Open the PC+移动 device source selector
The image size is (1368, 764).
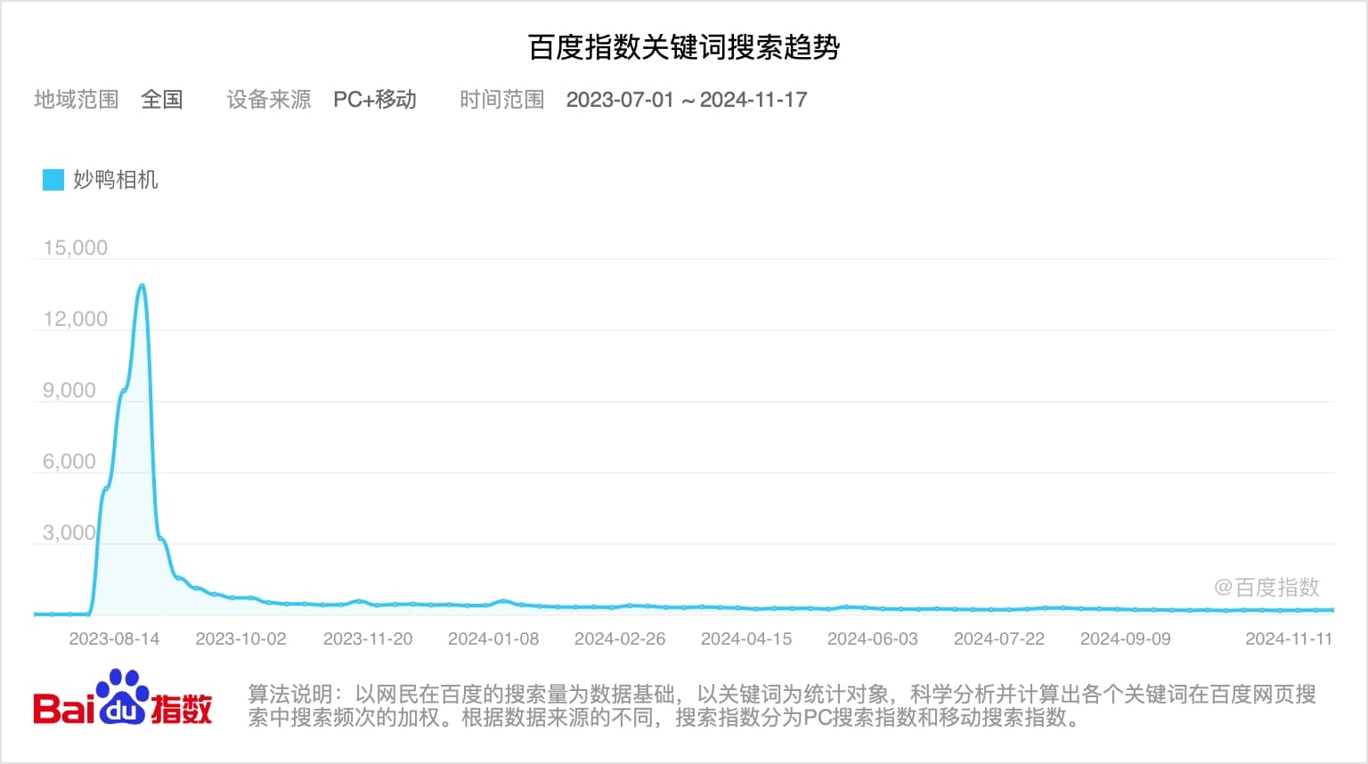[x=375, y=100]
